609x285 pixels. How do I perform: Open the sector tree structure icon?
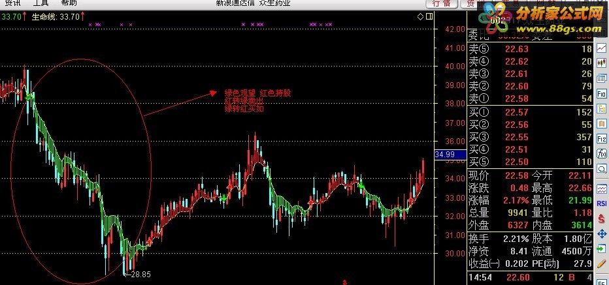tap(602, 108)
